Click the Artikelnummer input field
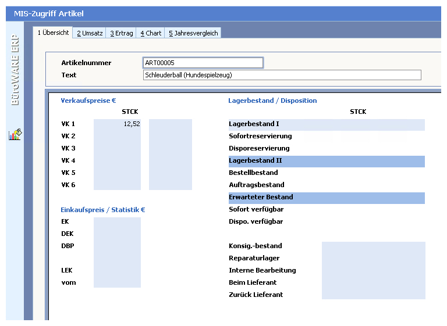 [203, 63]
